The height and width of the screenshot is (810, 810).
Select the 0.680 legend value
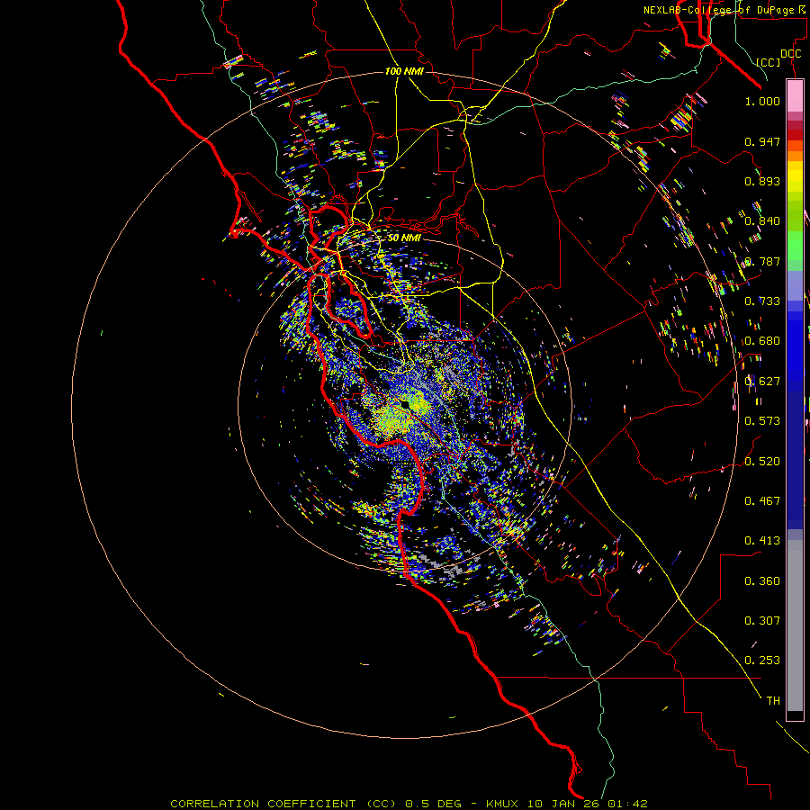[762, 341]
